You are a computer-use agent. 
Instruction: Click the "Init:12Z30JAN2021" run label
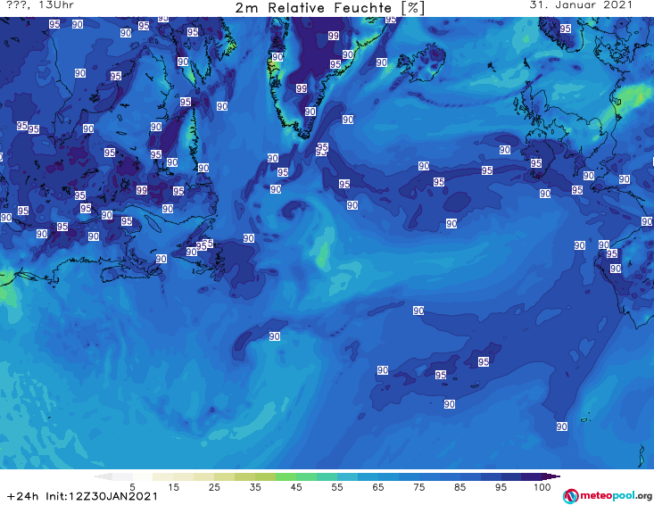[102, 496]
